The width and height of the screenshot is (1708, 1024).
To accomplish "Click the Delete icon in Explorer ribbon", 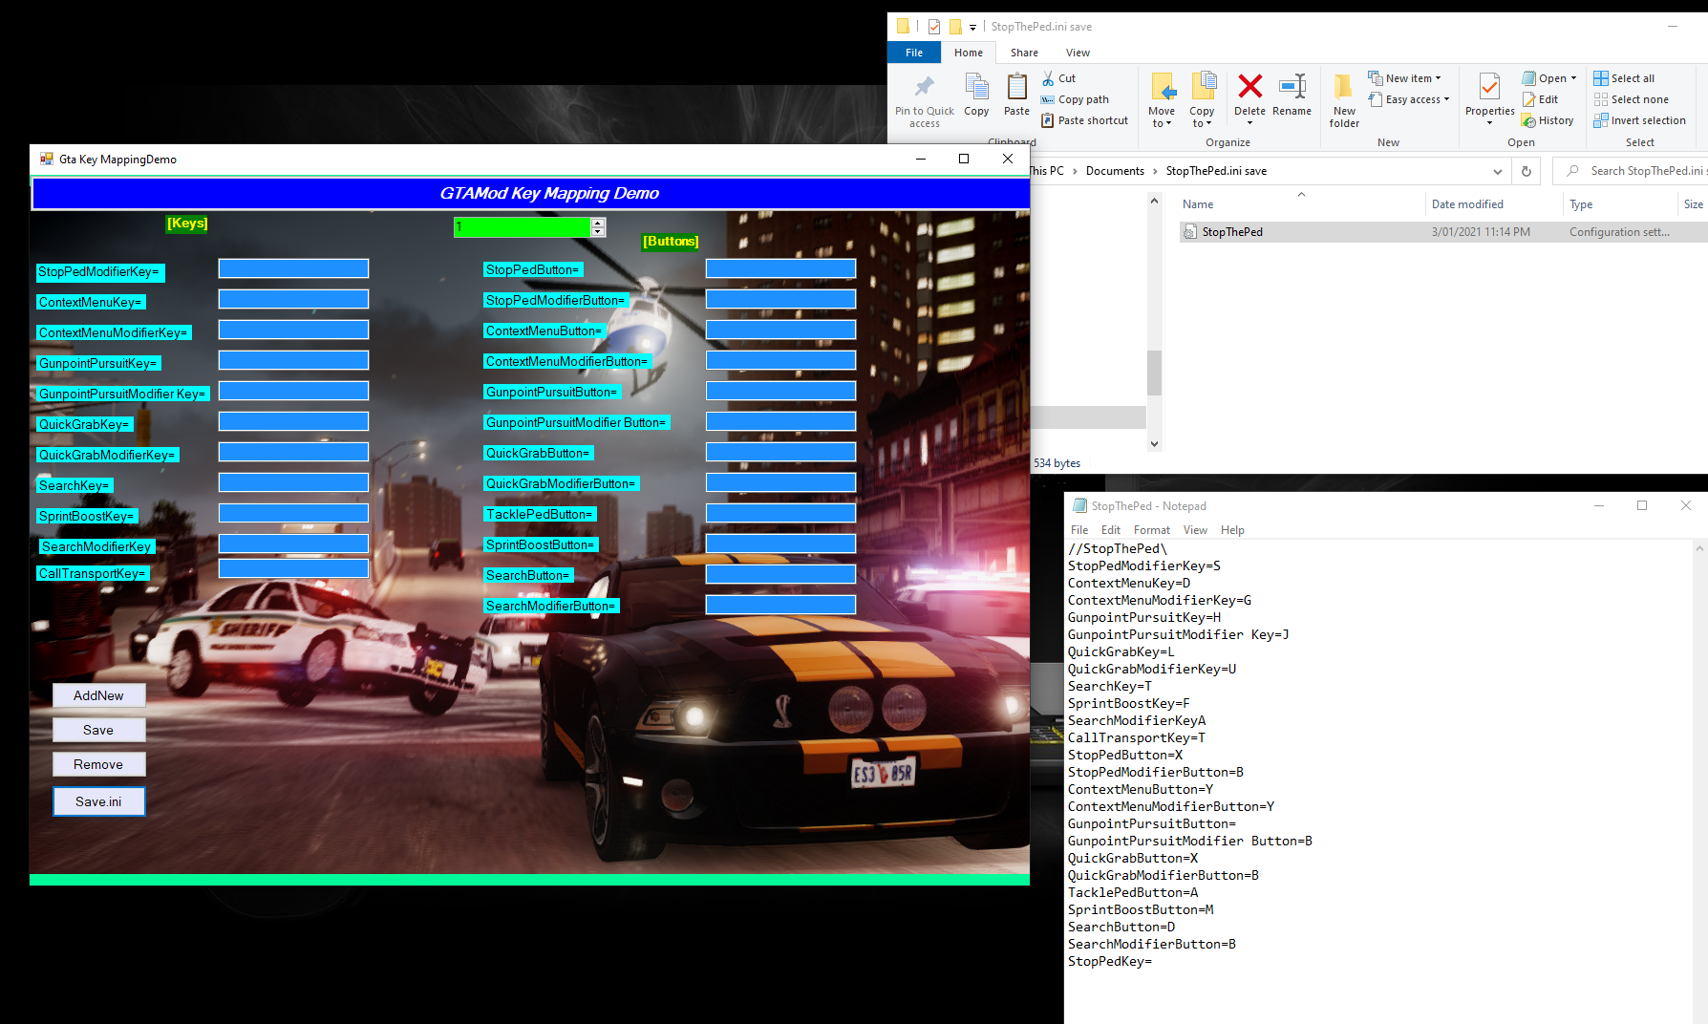I will (1249, 88).
